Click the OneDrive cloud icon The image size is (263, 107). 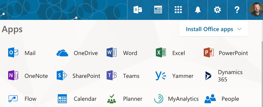(x=62, y=53)
